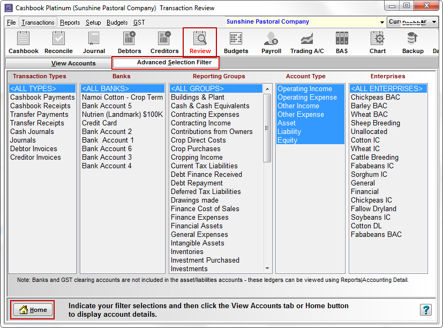The height and width of the screenshot is (328, 443).
Task: Select Nutrien (Landmark) $100K bank
Action: [123, 115]
